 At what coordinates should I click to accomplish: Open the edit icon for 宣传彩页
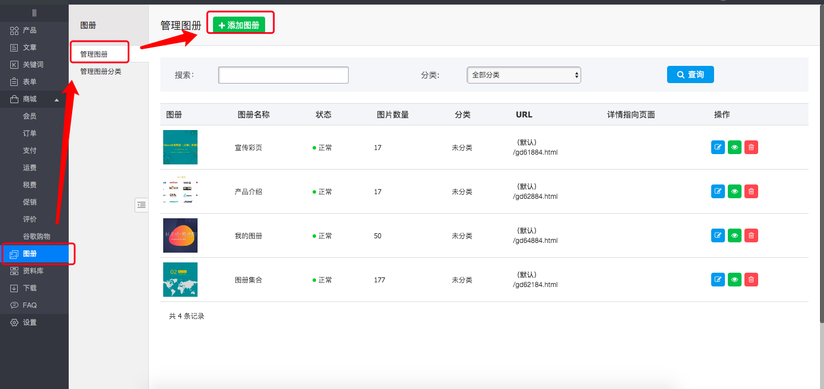717,147
